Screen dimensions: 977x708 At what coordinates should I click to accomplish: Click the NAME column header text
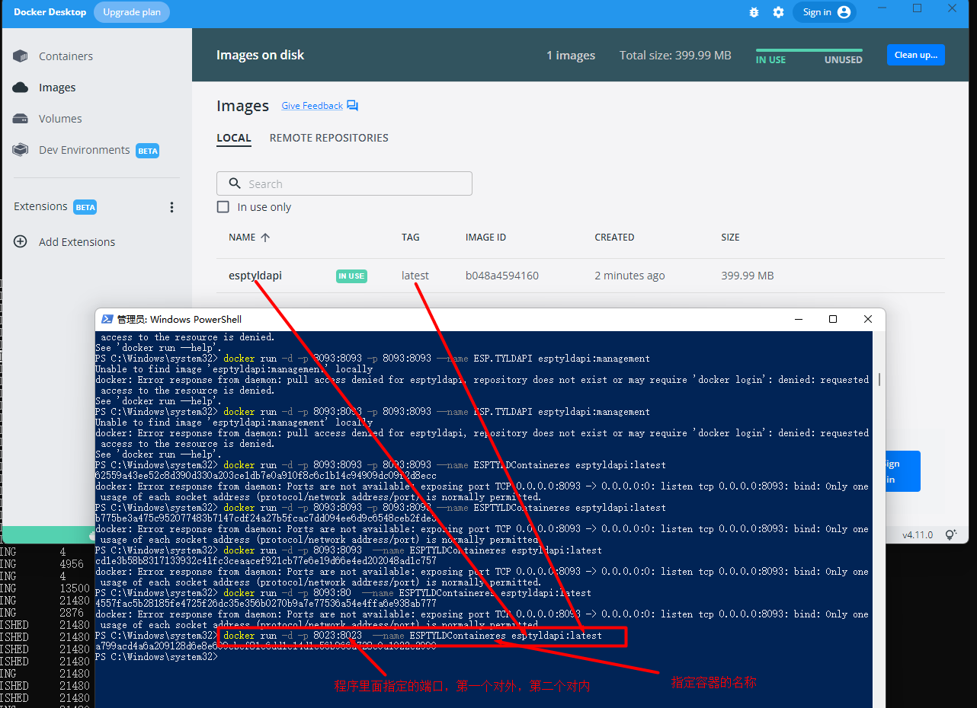pyautogui.click(x=242, y=238)
